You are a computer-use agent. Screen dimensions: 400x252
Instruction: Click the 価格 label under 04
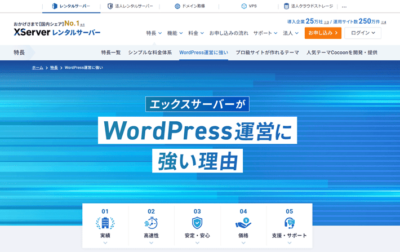pos(243,236)
